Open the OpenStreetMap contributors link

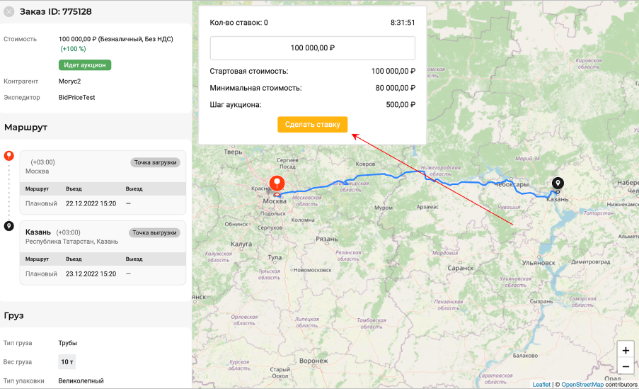click(x=583, y=385)
